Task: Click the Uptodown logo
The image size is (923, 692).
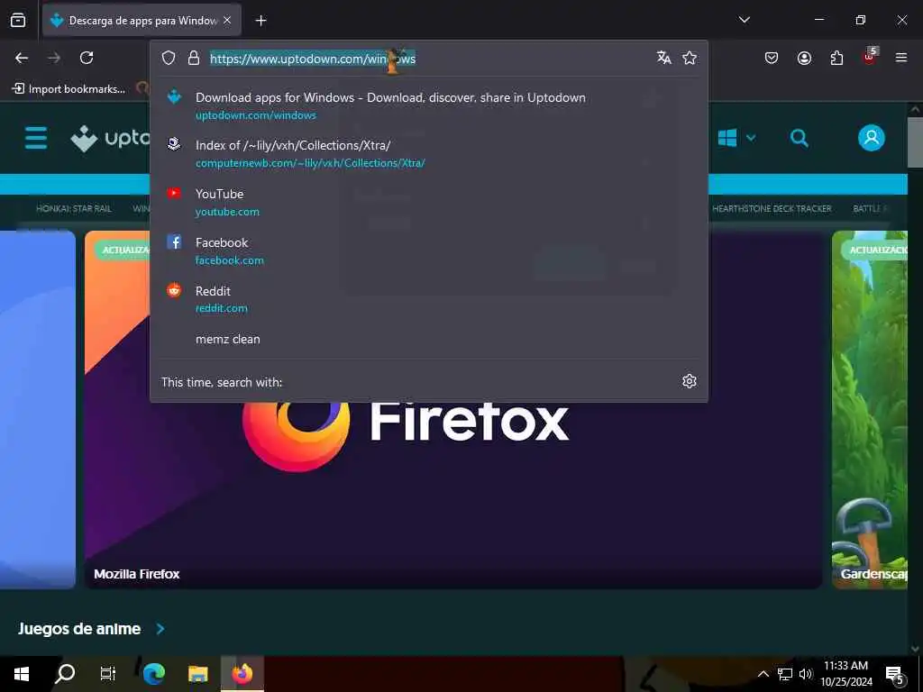Action: point(110,138)
